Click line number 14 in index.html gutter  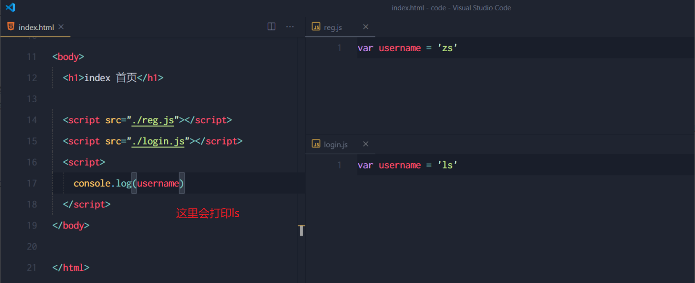(x=32, y=120)
